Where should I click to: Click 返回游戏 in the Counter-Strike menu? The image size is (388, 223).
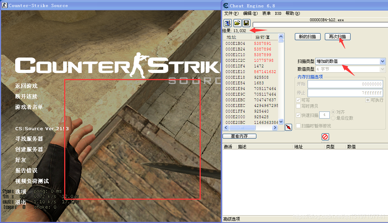pyautogui.click(x=26, y=86)
